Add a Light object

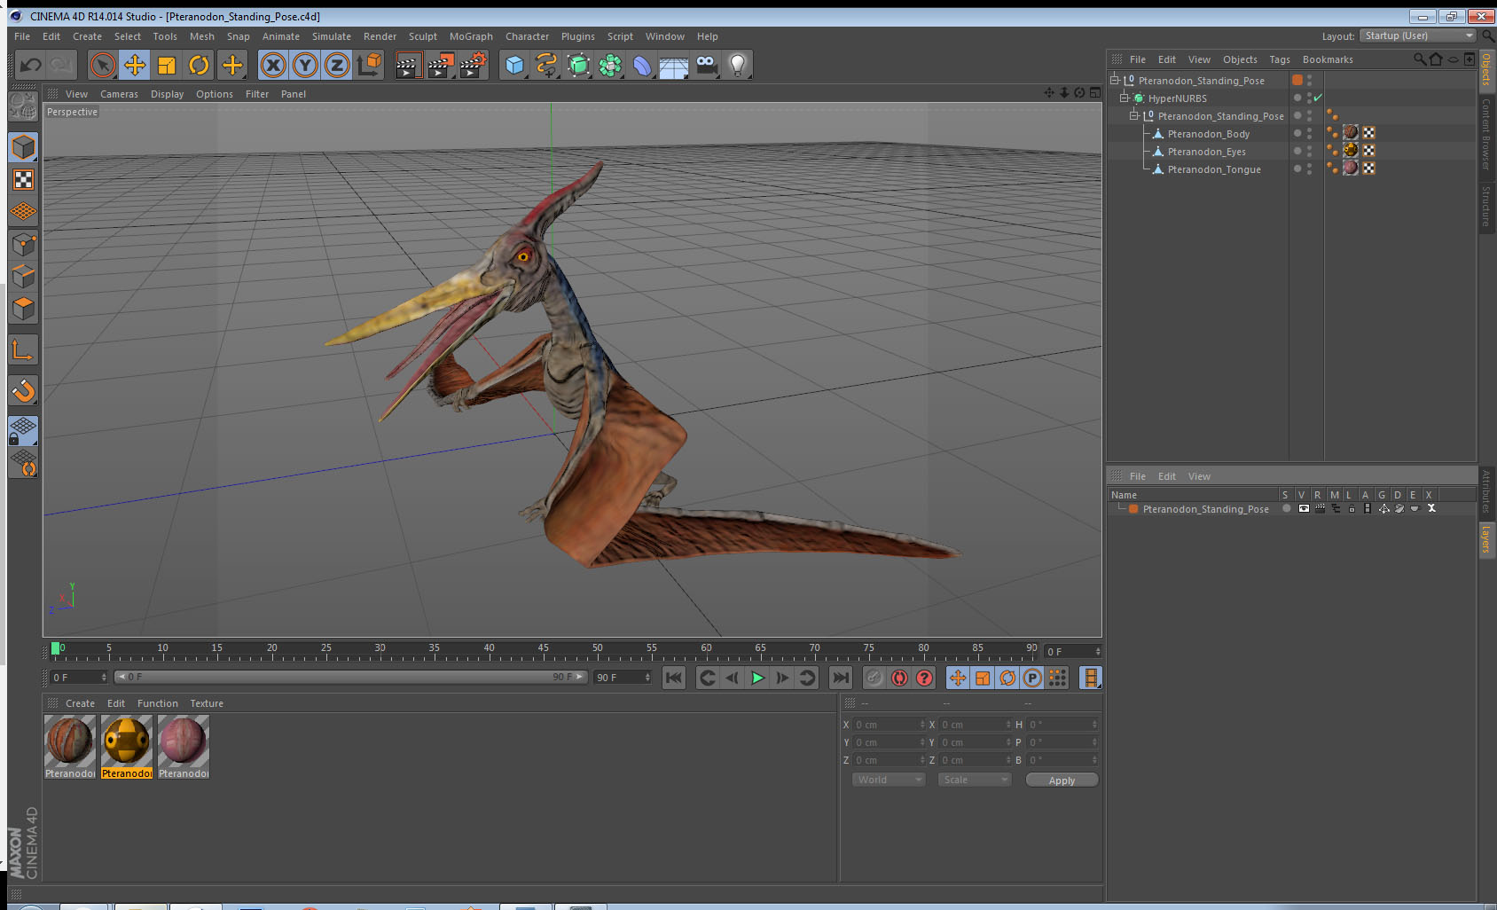click(738, 65)
